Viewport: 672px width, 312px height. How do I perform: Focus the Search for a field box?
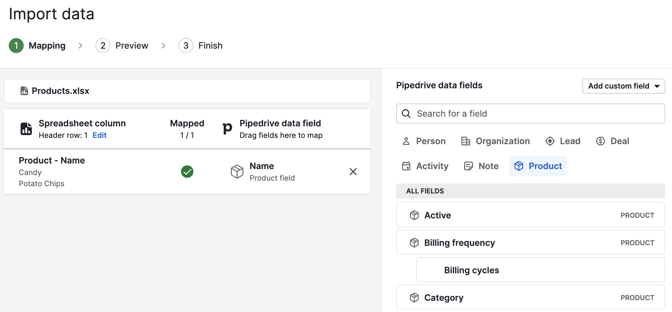[530, 114]
